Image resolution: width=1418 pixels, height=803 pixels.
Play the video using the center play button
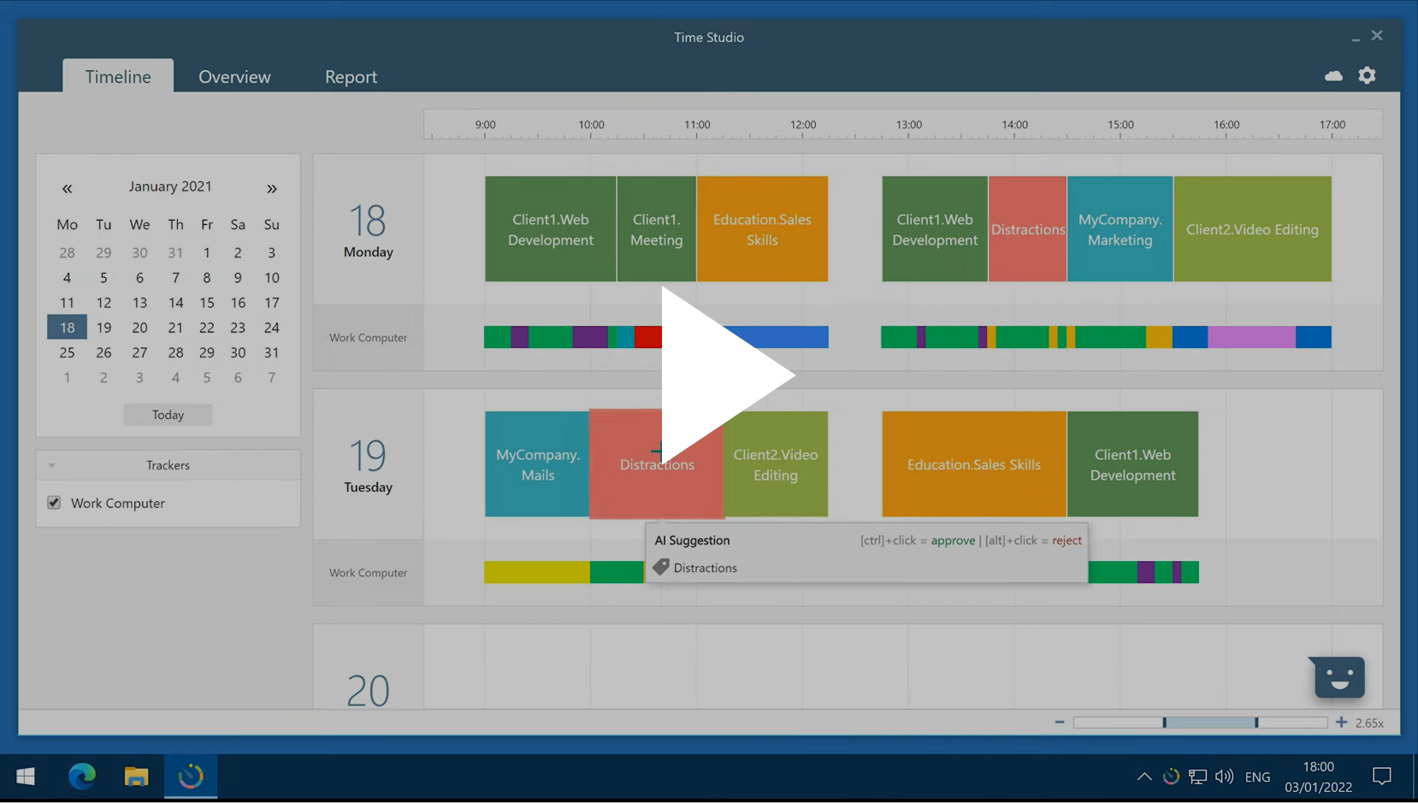[725, 375]
